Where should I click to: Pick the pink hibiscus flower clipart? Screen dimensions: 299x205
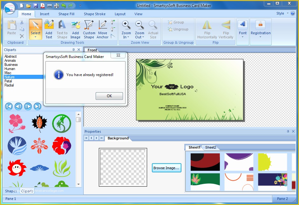pos(17,123)
